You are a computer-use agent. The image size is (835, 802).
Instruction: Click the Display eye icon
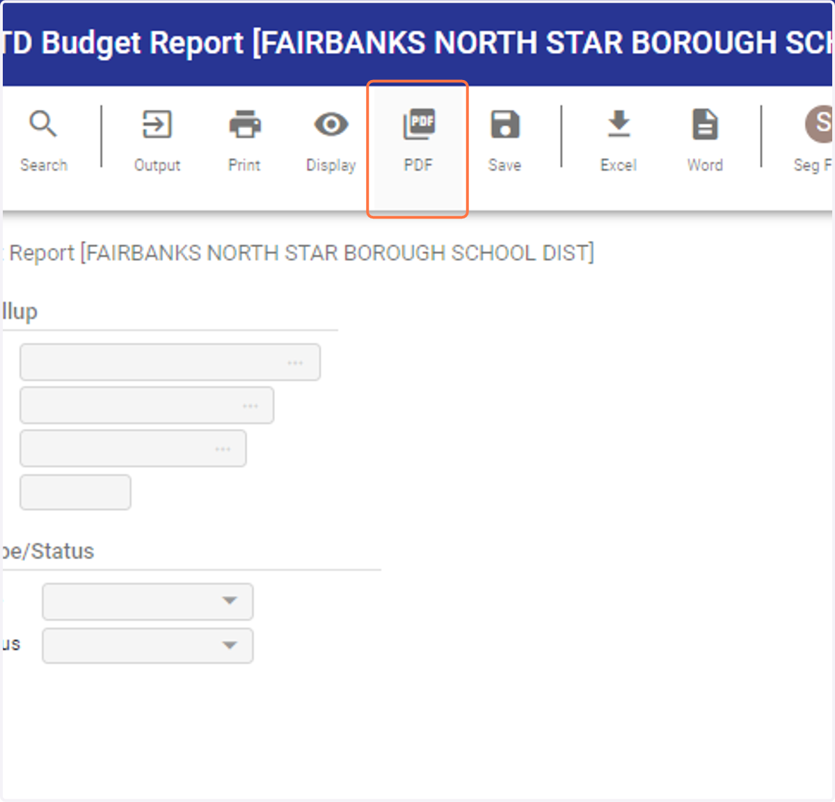pyautogui.click(x=331, y=125)
